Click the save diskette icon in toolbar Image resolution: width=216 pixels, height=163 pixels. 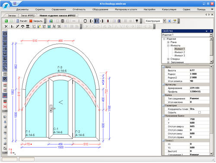51,21
